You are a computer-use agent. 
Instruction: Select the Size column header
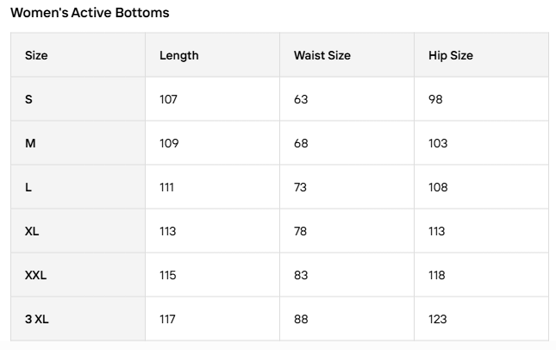[36, 55]
